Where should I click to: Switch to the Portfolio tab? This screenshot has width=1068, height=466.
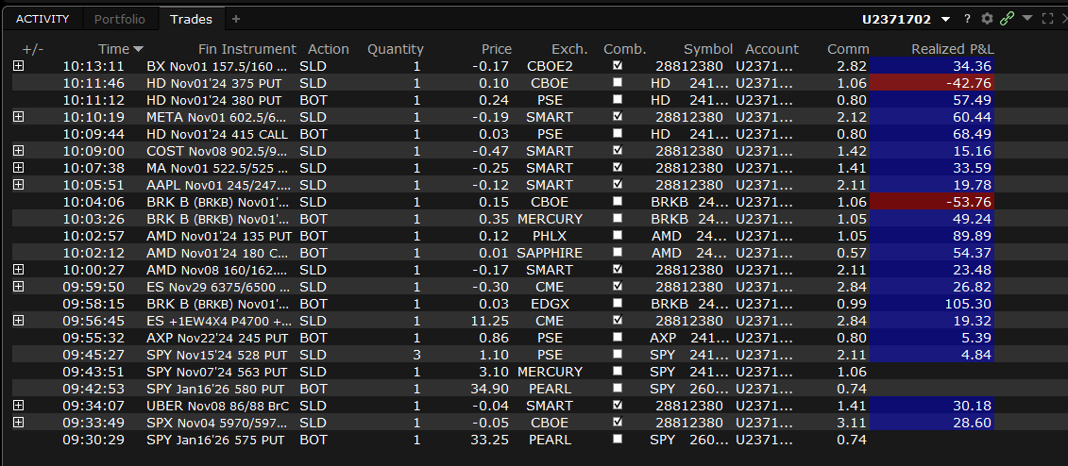[x=120, y=19]
